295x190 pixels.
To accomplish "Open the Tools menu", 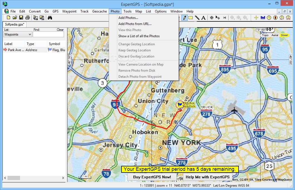I will click(x=127, y=11).
